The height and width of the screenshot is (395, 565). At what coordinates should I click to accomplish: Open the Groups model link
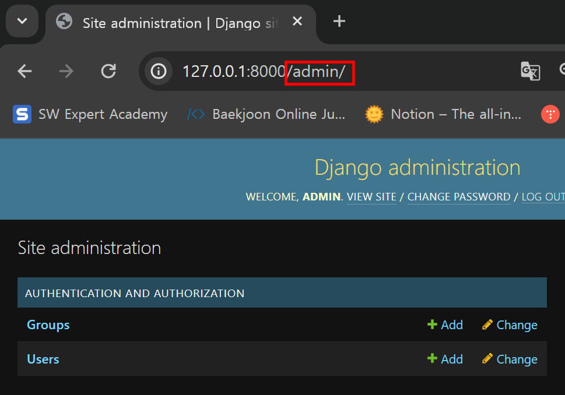click(48, 325)
